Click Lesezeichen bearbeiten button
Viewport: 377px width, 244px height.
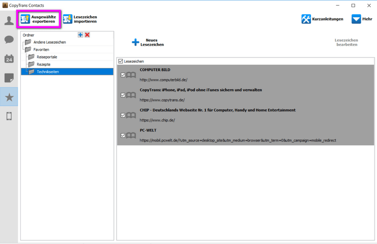[347, 42]
